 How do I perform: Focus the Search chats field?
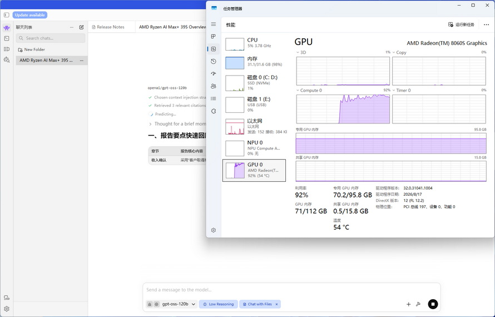(x=51, y=38)
